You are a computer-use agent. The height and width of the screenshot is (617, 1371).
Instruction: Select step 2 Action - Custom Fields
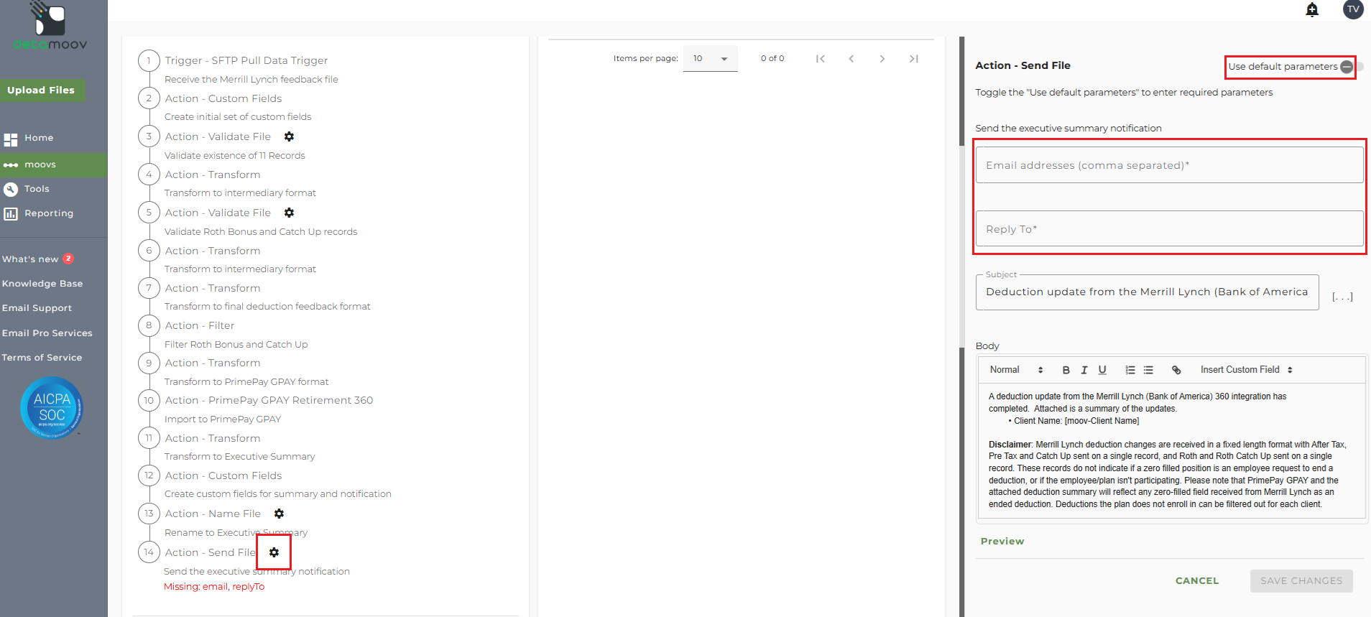pos(223,98)
